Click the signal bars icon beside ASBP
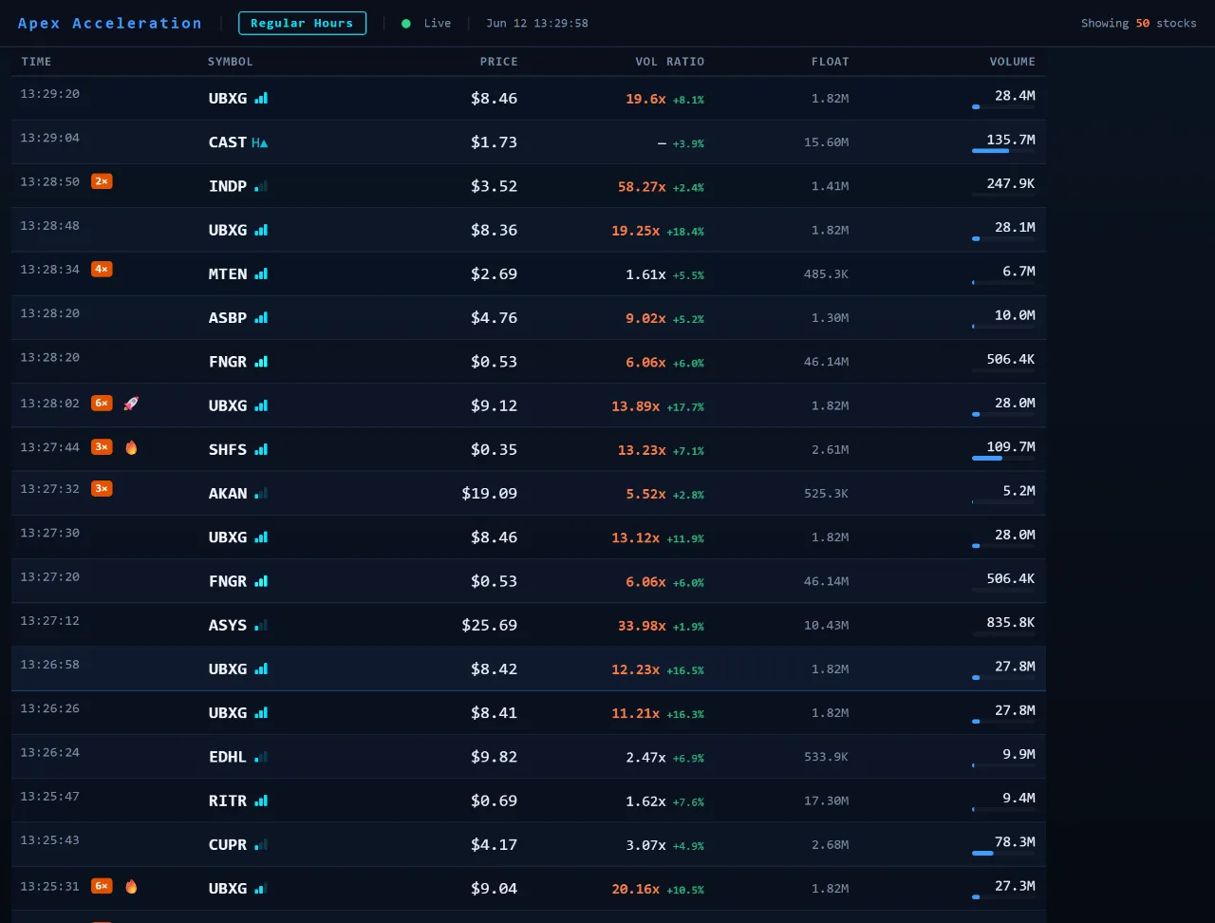 (261, 317)
